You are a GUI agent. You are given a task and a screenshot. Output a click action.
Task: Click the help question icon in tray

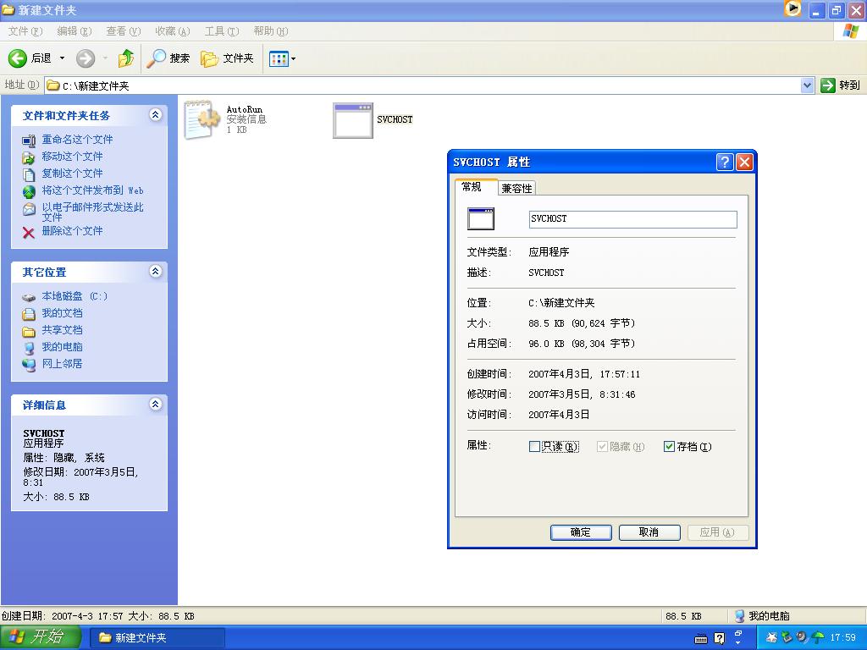coord(720,638)
